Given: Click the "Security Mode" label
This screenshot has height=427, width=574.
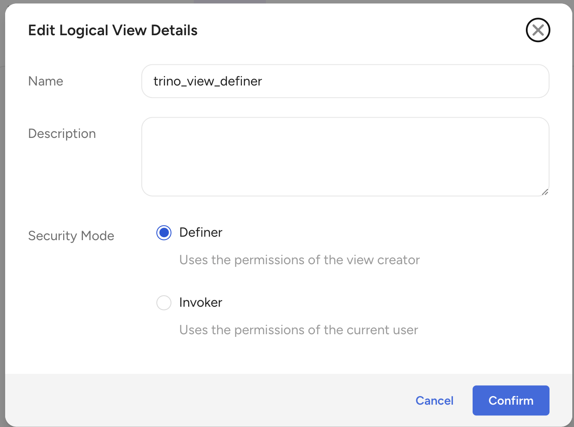Looking at the screenshot, I should pos(71,236).
